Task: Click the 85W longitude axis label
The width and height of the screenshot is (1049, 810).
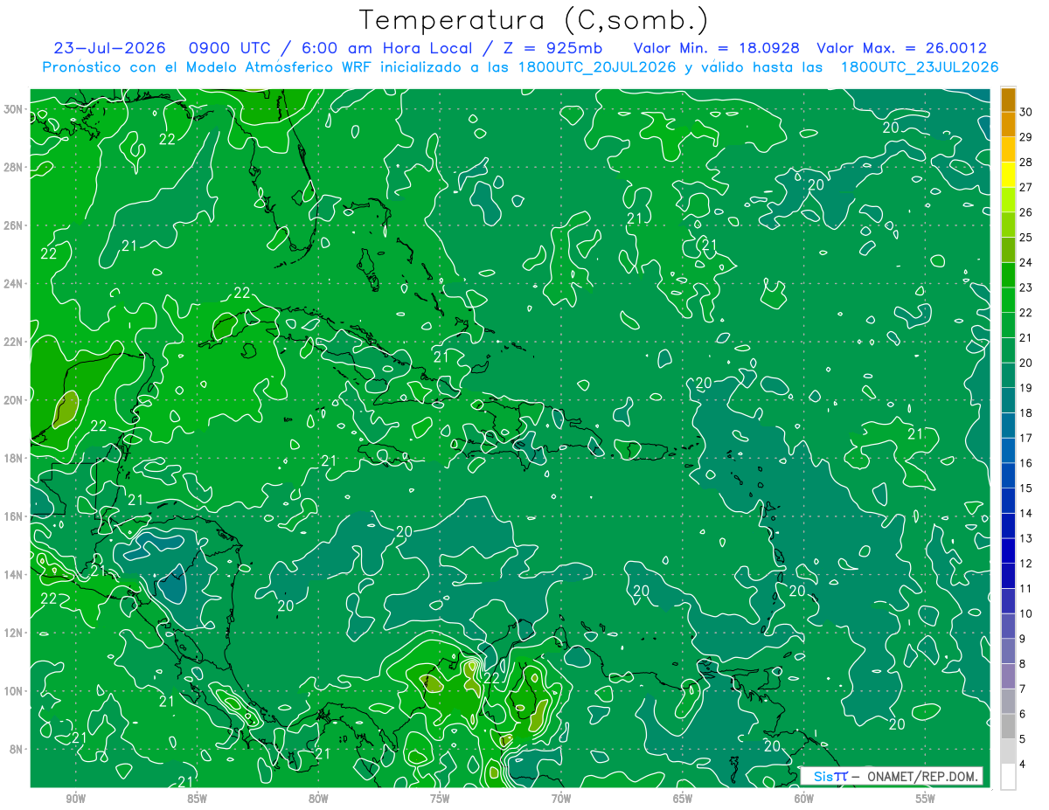Action: tap(197, 798)
